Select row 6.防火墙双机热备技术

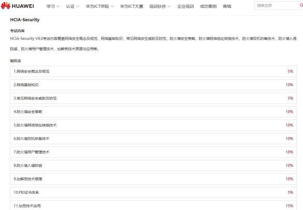point(153,139)
